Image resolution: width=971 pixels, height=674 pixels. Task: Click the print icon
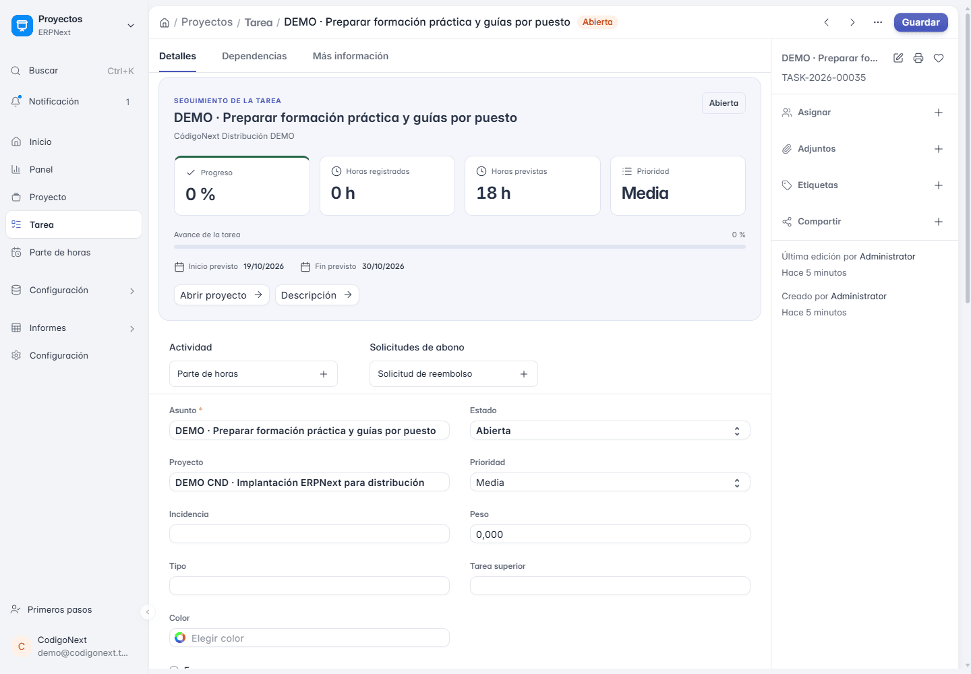click(x=918, y=58)
